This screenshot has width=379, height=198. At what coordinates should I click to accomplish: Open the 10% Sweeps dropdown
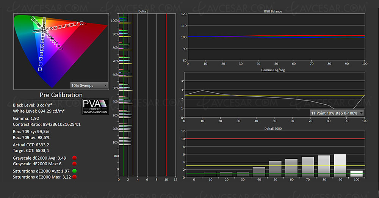89,85
